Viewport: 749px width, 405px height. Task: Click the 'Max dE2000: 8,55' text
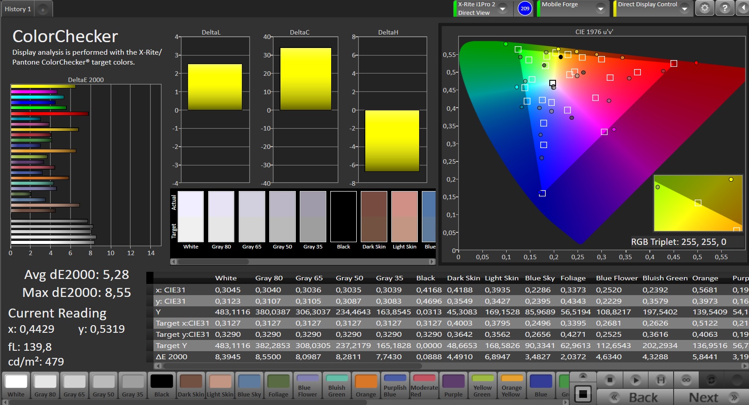(x=77, y=292)
